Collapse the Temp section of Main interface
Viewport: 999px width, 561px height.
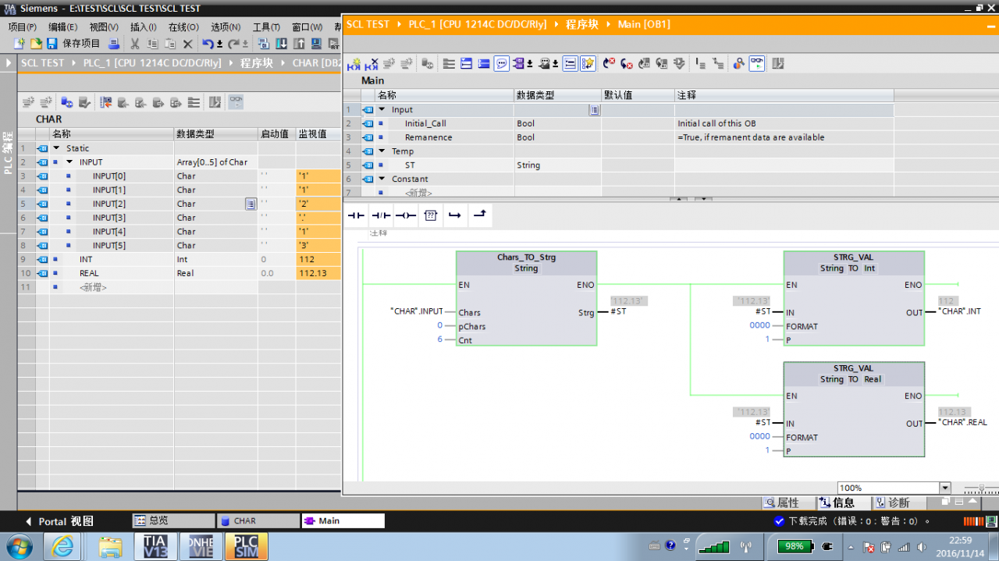382,151
